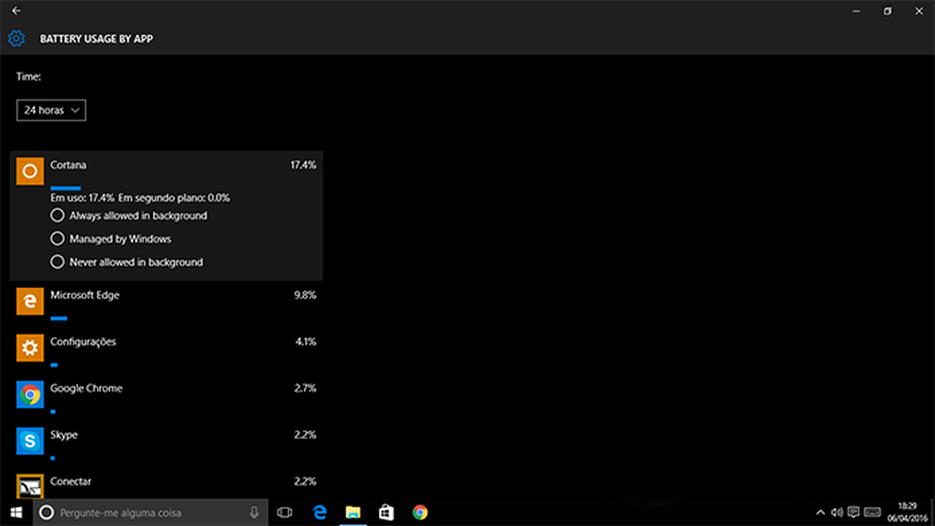Image resolution: width=935 pixels, height=526 pixels.
Task: Click Edge's 9.8% usage value
Action: click(305, 295)
